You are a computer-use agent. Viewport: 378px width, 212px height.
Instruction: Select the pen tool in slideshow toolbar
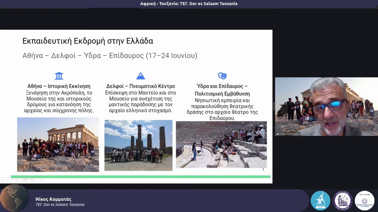[x=18, y=180]
